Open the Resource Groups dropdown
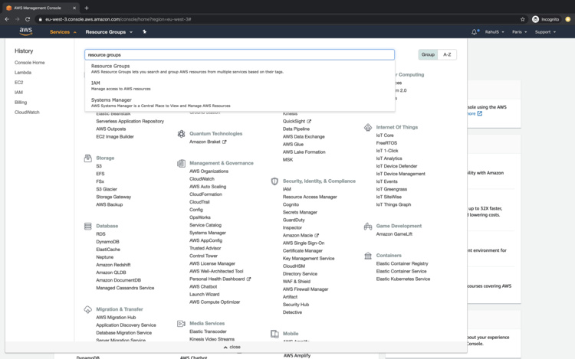 109,32
